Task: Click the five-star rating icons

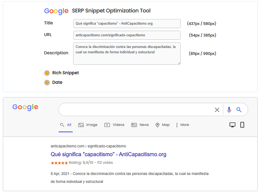Action: (x=59, y=163)
